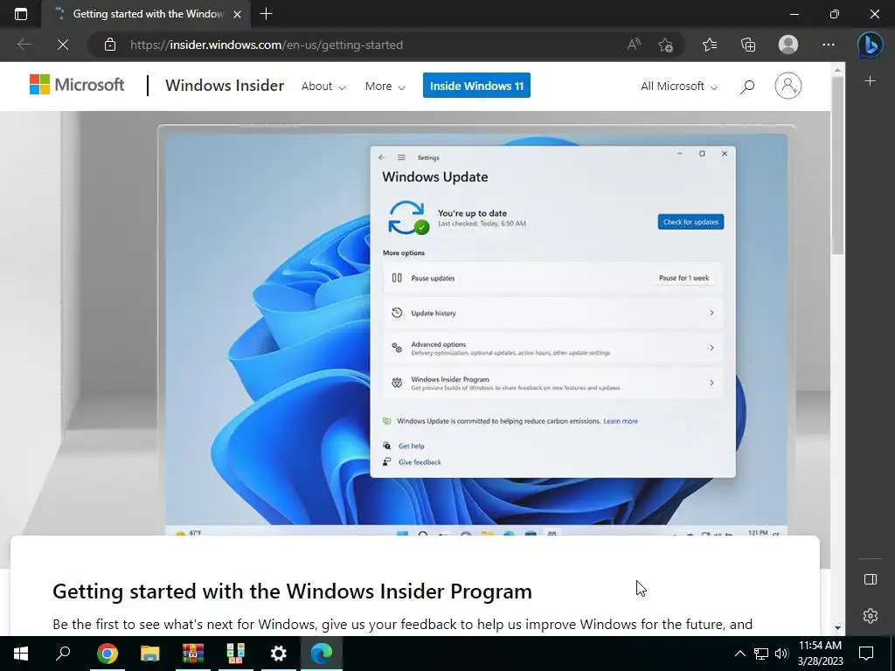Click the Inside Windows 11 button
The image size is (895, 671).
476,86
